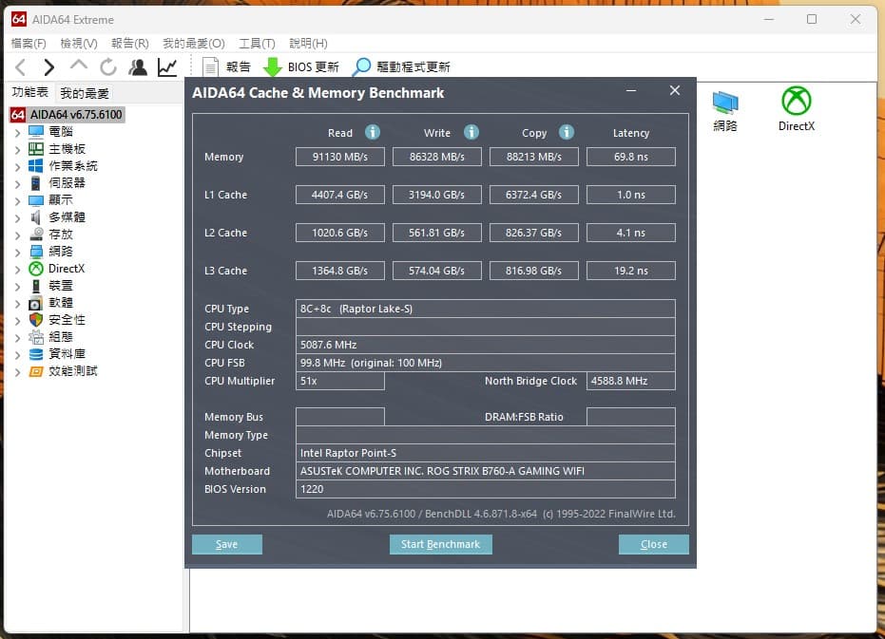The height and width of the screenshot is (639, 885).
Task: Select the 伺服器 server tree node
Action: [x=57, y=182]
